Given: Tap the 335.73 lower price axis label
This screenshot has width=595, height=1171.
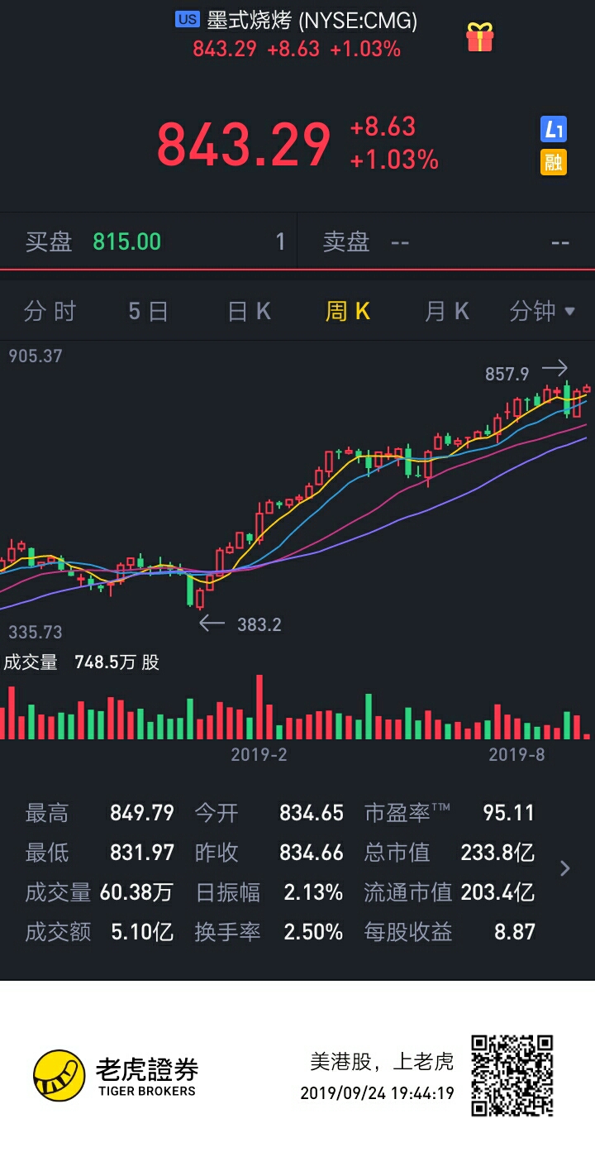Looking at the screenshot, I should [x=36, y=633].
